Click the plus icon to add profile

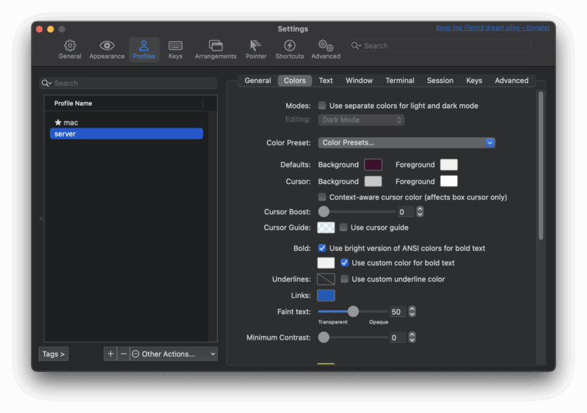pos(110,354)
